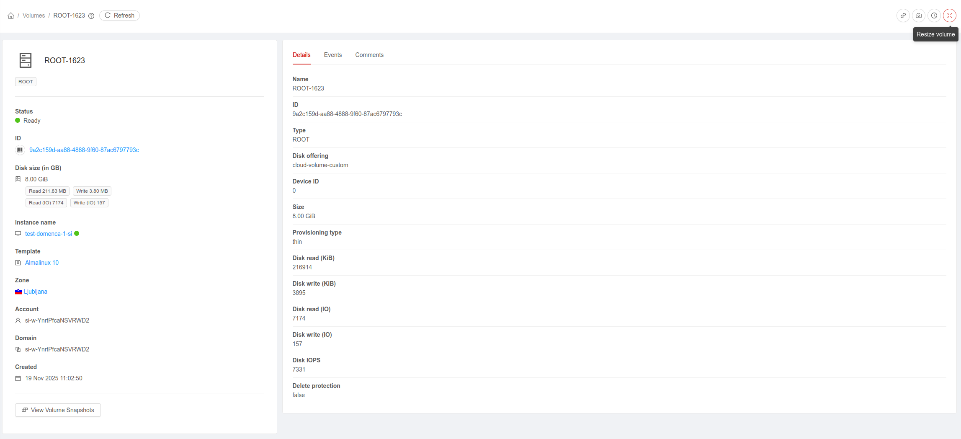Open the Ljubljana zone link

pyautogui.click(x=36, y=292)
